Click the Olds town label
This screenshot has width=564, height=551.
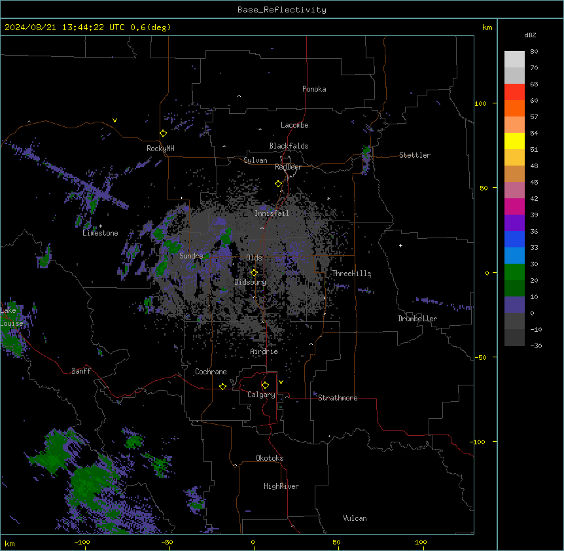pos(254,258)
